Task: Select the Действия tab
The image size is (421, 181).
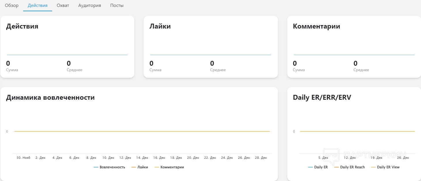Action: pyautogui.click(x=37, y=5)
